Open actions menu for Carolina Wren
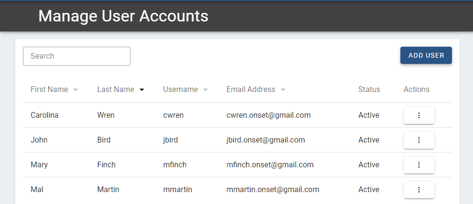The height and width of the screenshot is (204, 473). (419, 115)
